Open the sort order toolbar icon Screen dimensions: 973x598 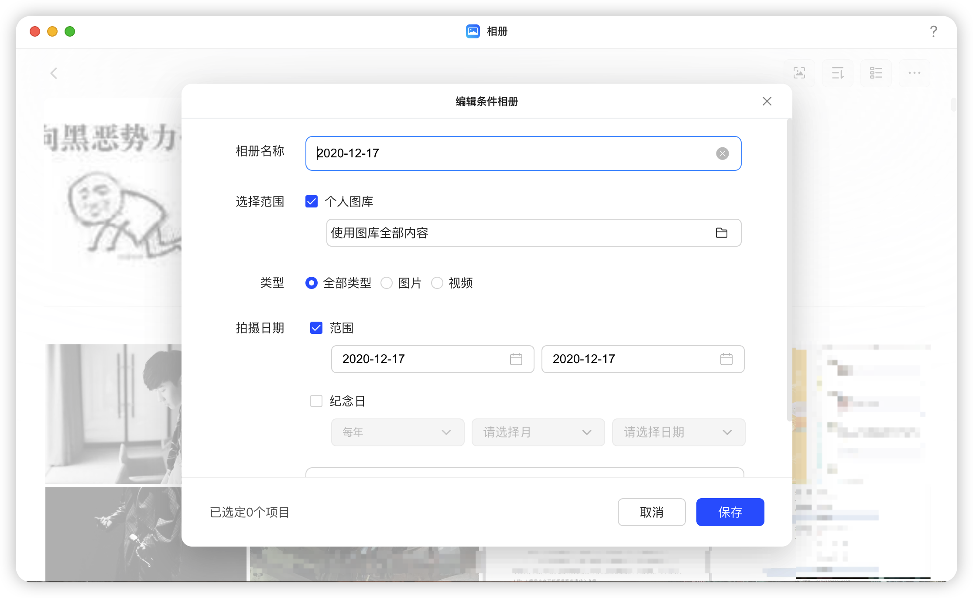point(837,73)
